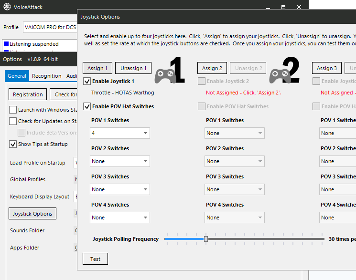Click the VoiceAttack app logo icon
The width and height of the screenshot is (356, 280).
click(7, 7)
